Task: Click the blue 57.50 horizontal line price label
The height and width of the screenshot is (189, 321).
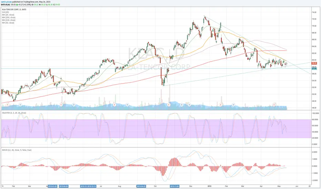Action: point(314,69)
